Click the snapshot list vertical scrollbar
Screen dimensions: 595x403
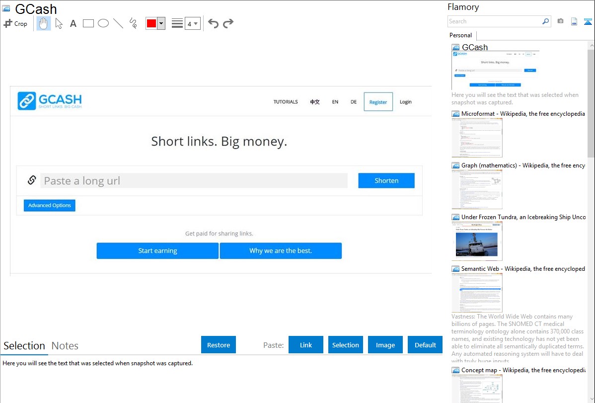click(591, 102)
